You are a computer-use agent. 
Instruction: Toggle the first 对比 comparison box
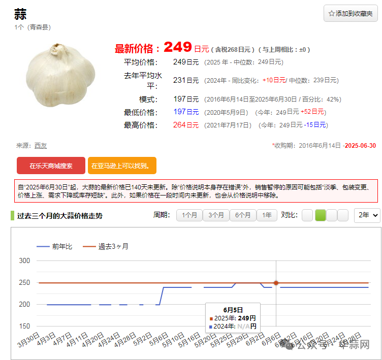307,215
